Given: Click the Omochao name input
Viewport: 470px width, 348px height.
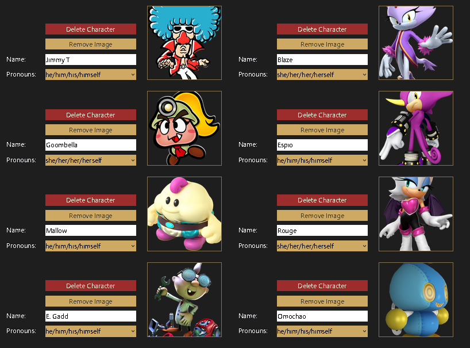Looking at the screenshot, I should [x=322, y=316].
